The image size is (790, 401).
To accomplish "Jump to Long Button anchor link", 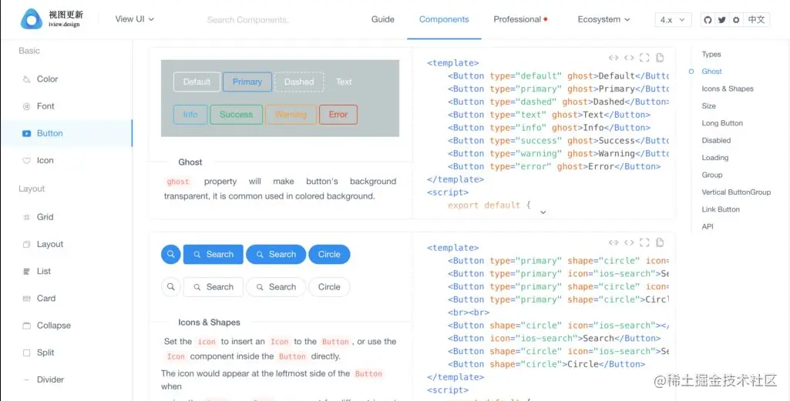I will (x=722, y=123).
